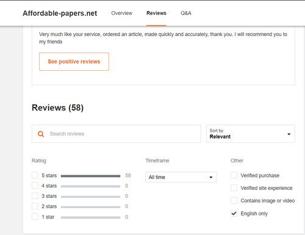Focus the Search reviews field
The width and height of the screenshot is (305, 235).
pyautogui.click(x=117, y=134)
